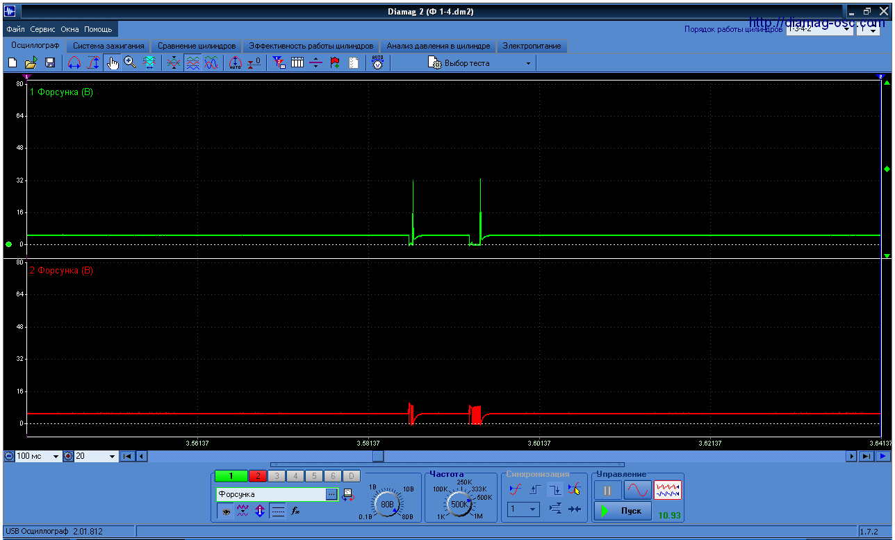Screen dimensions: 895x540
Task: Select channel 1 green button
Action: point(231,476)
